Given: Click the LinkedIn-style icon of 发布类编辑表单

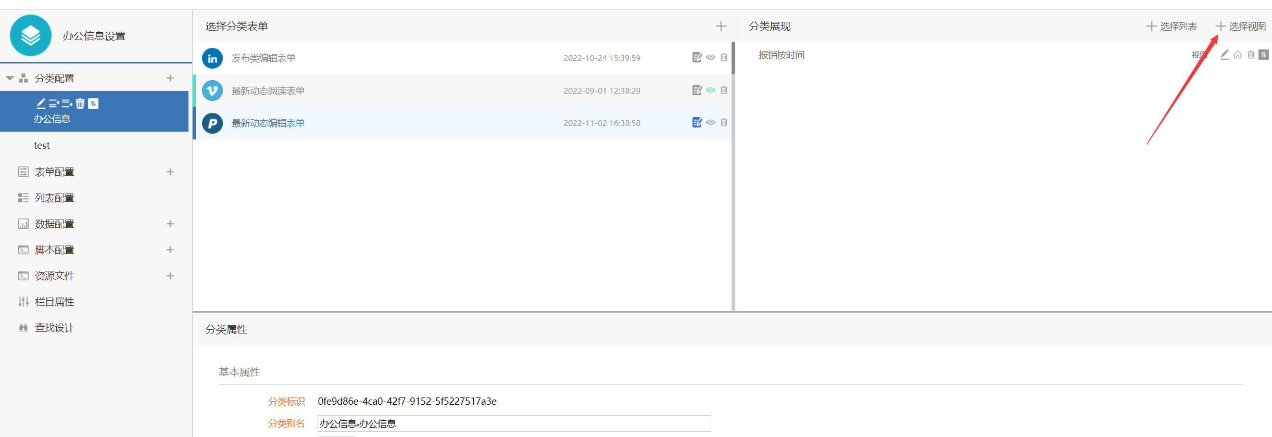Looking at the screenshot, I should click(x=212, y=58).
